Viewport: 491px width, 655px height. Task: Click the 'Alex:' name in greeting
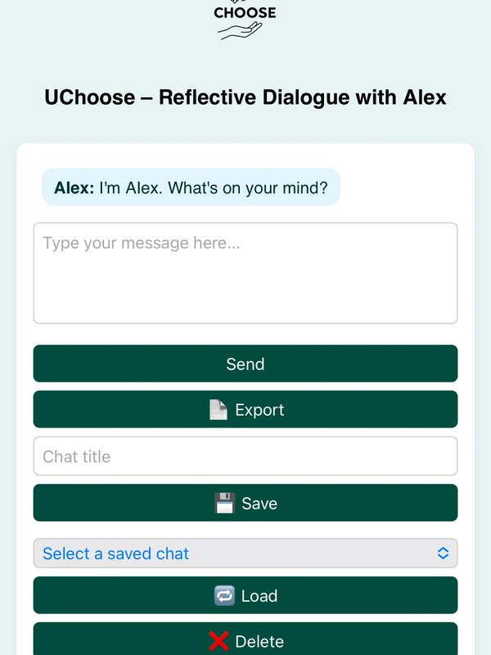coord(74,187)
